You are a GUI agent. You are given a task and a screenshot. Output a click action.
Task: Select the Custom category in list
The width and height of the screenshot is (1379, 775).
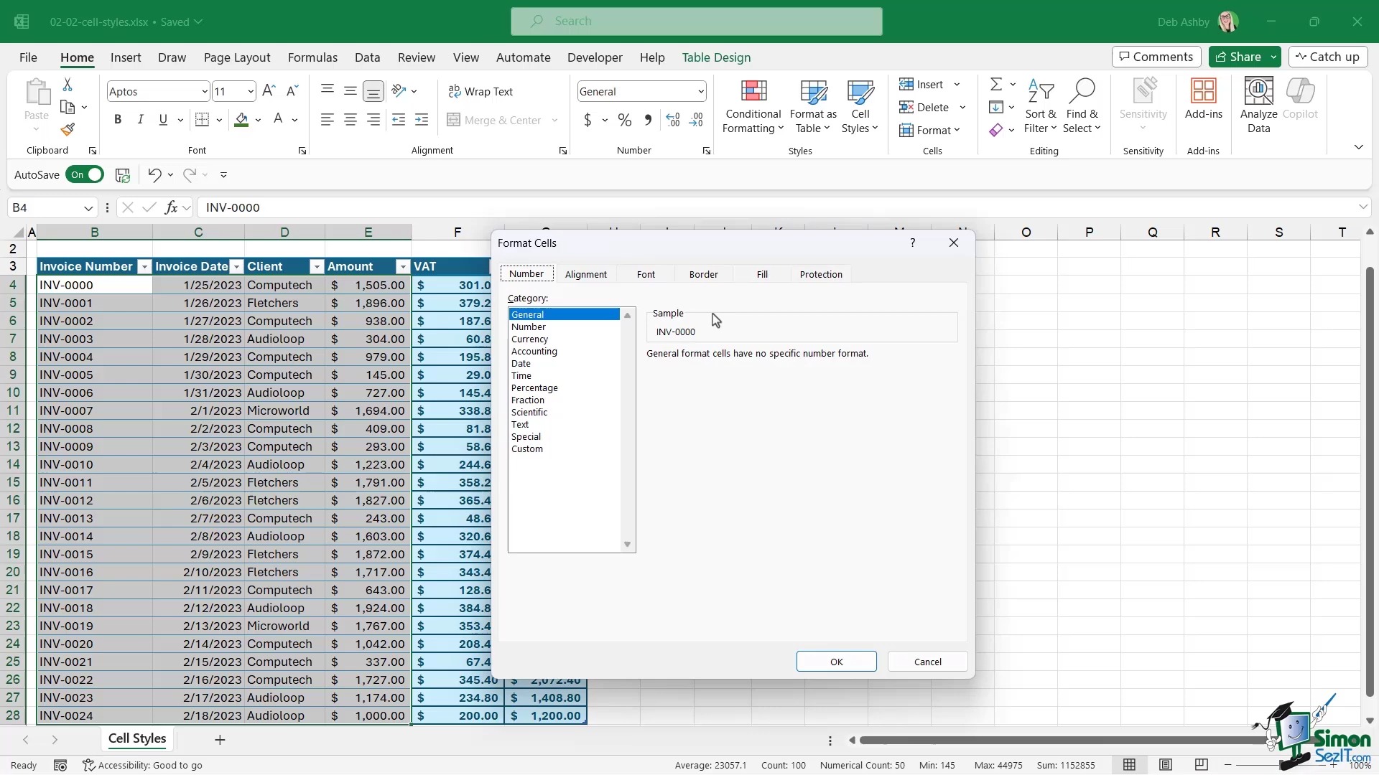click(x=526, y=448)
